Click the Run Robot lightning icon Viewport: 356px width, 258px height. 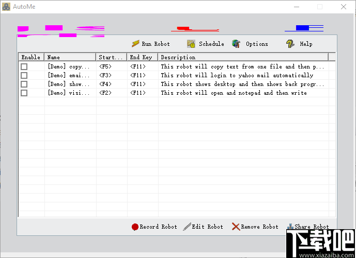tap(135, 43)
